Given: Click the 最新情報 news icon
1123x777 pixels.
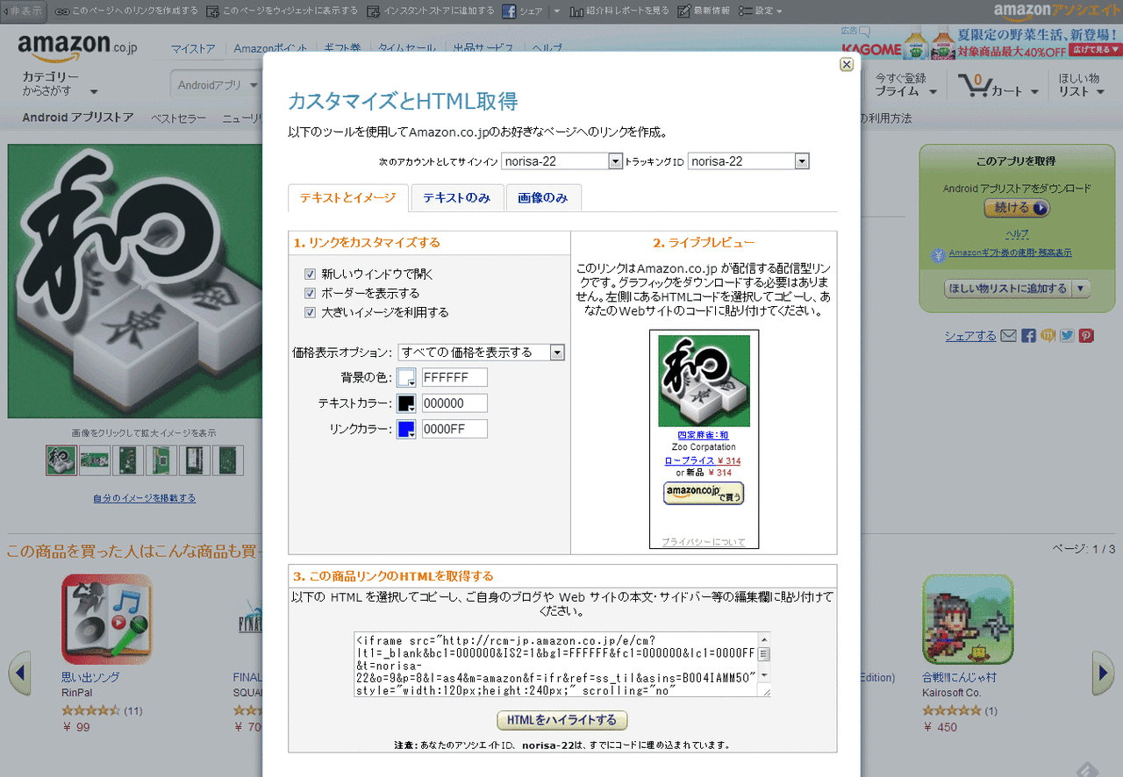Looking at the screenshot, I should pos(684,11).
